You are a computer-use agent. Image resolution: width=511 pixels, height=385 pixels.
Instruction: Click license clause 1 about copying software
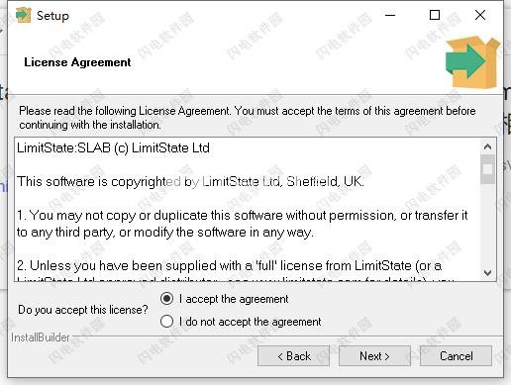click(x=243, y=224)
